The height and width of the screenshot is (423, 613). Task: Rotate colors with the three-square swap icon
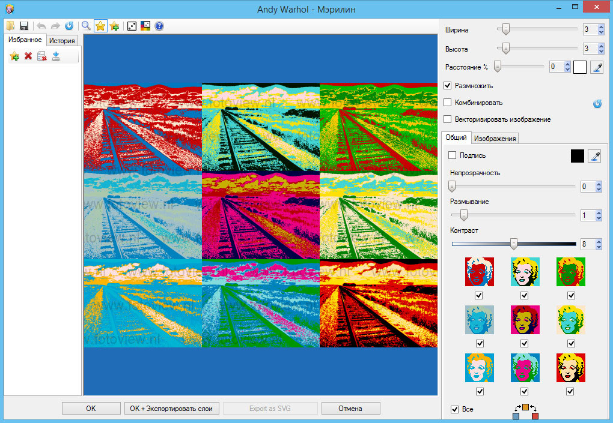click(525, 412)
